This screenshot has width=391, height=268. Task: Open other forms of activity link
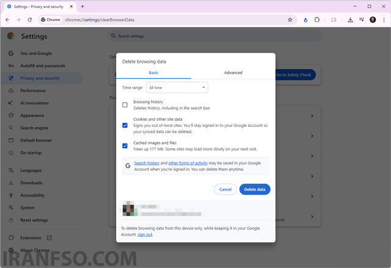click(x=188, y=163)
